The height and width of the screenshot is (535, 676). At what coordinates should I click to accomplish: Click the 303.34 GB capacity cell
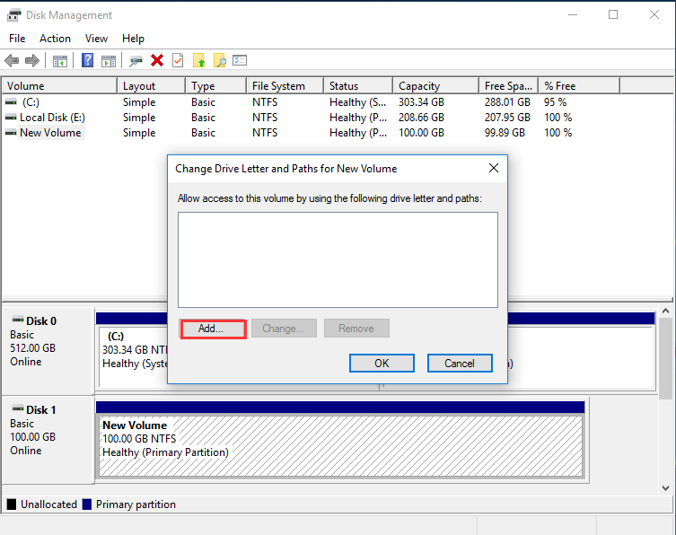point(421,102)
